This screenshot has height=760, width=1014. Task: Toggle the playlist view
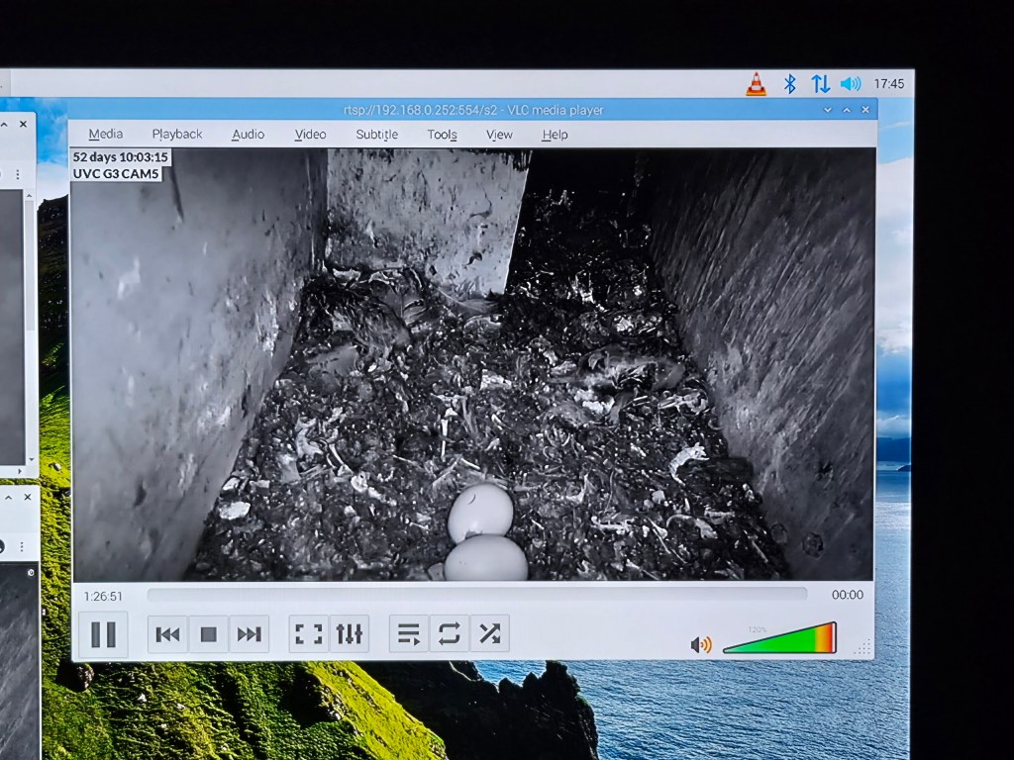point(409,634)
